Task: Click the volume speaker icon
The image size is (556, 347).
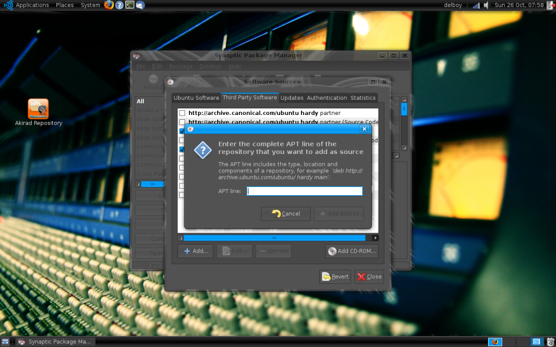Action: tap(486, 5)
